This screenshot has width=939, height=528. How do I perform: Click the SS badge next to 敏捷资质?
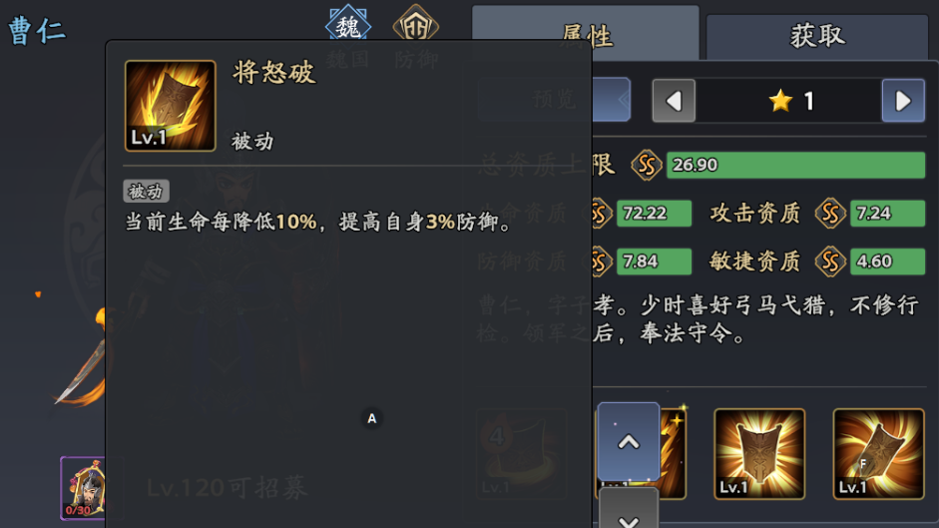(x=830, y=262)
